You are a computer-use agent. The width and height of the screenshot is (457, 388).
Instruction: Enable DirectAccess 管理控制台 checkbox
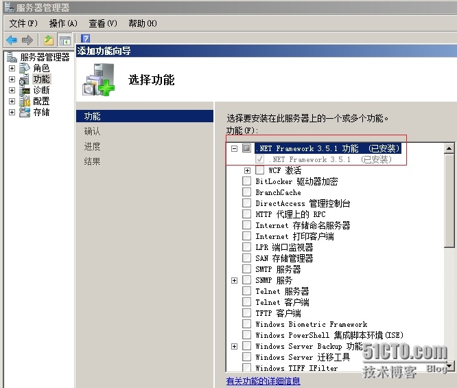click(x=246, y=203)
